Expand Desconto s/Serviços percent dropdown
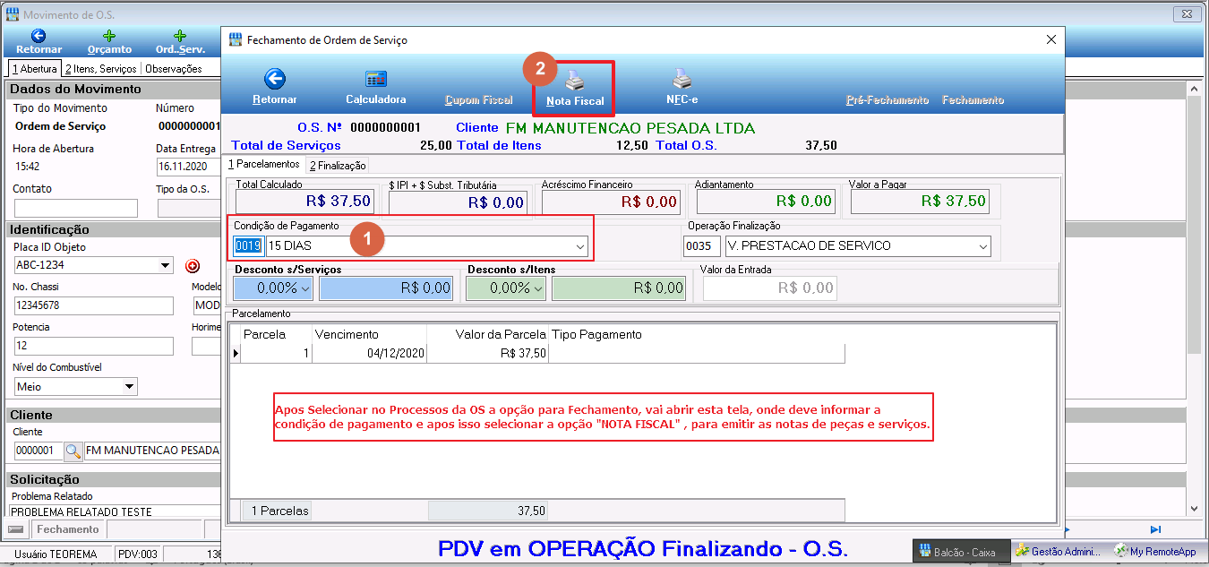1209x567 pixels. [305, 288]
